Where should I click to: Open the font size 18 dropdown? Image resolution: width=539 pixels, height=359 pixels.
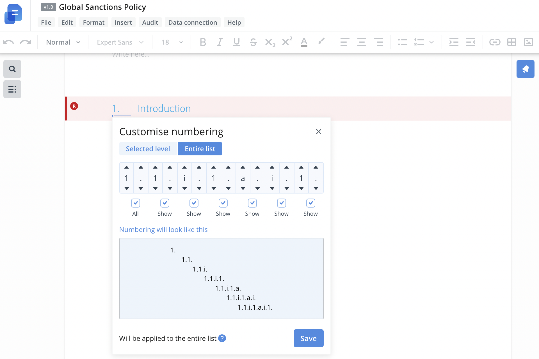(x=172, y=42)
